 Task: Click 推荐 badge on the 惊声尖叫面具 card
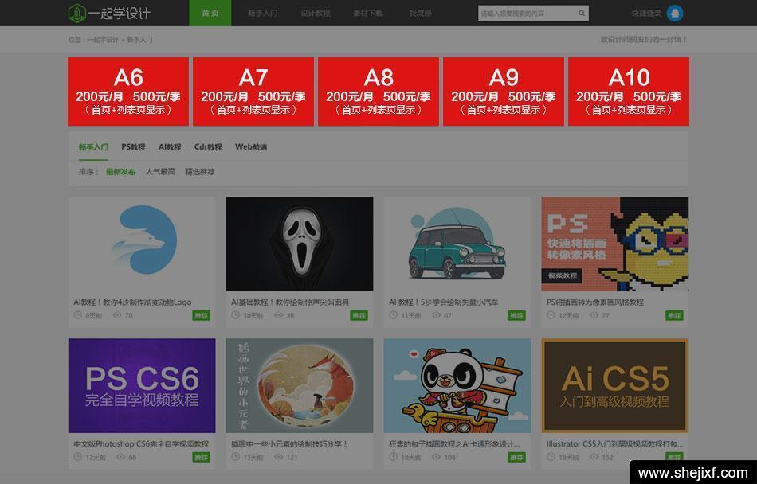coord(359,316)
